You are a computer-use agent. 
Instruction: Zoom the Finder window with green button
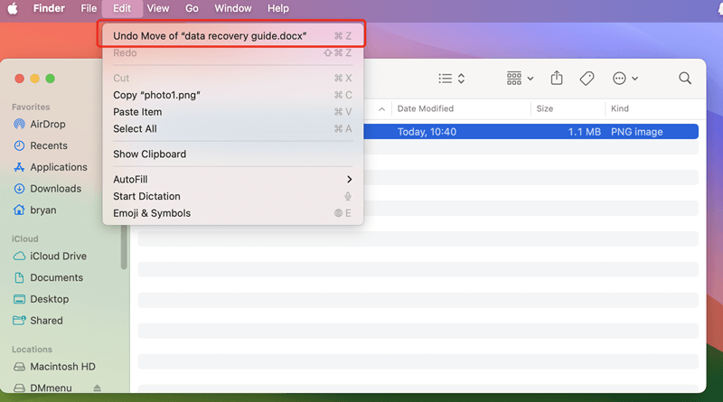pyautogui.click(x=51, y=79)
